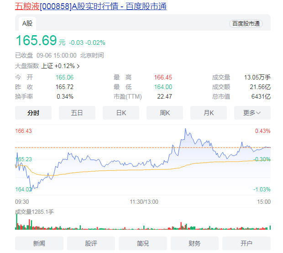The image size is (283, 253).
Task: Open the 简况 company overview
Action: click(142, 243)
